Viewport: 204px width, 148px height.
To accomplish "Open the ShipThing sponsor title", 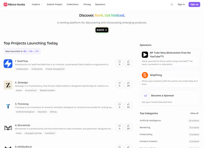I will (156, 75).
